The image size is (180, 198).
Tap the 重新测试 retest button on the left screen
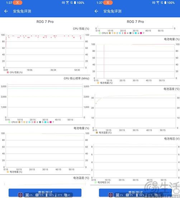[45, 193]
